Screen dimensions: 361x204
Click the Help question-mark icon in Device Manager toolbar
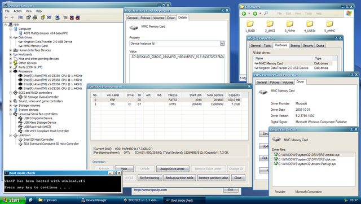43,18
